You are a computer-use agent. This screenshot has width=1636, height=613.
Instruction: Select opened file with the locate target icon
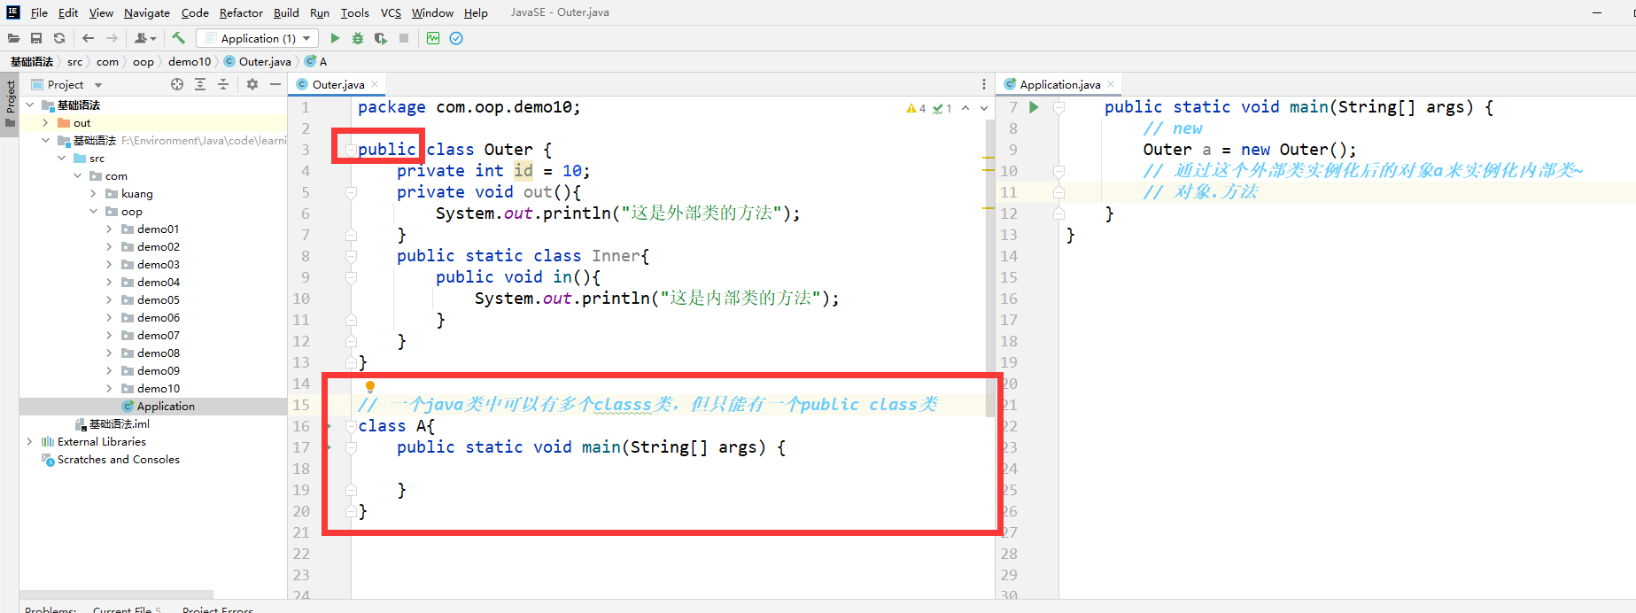click(177, 84)
